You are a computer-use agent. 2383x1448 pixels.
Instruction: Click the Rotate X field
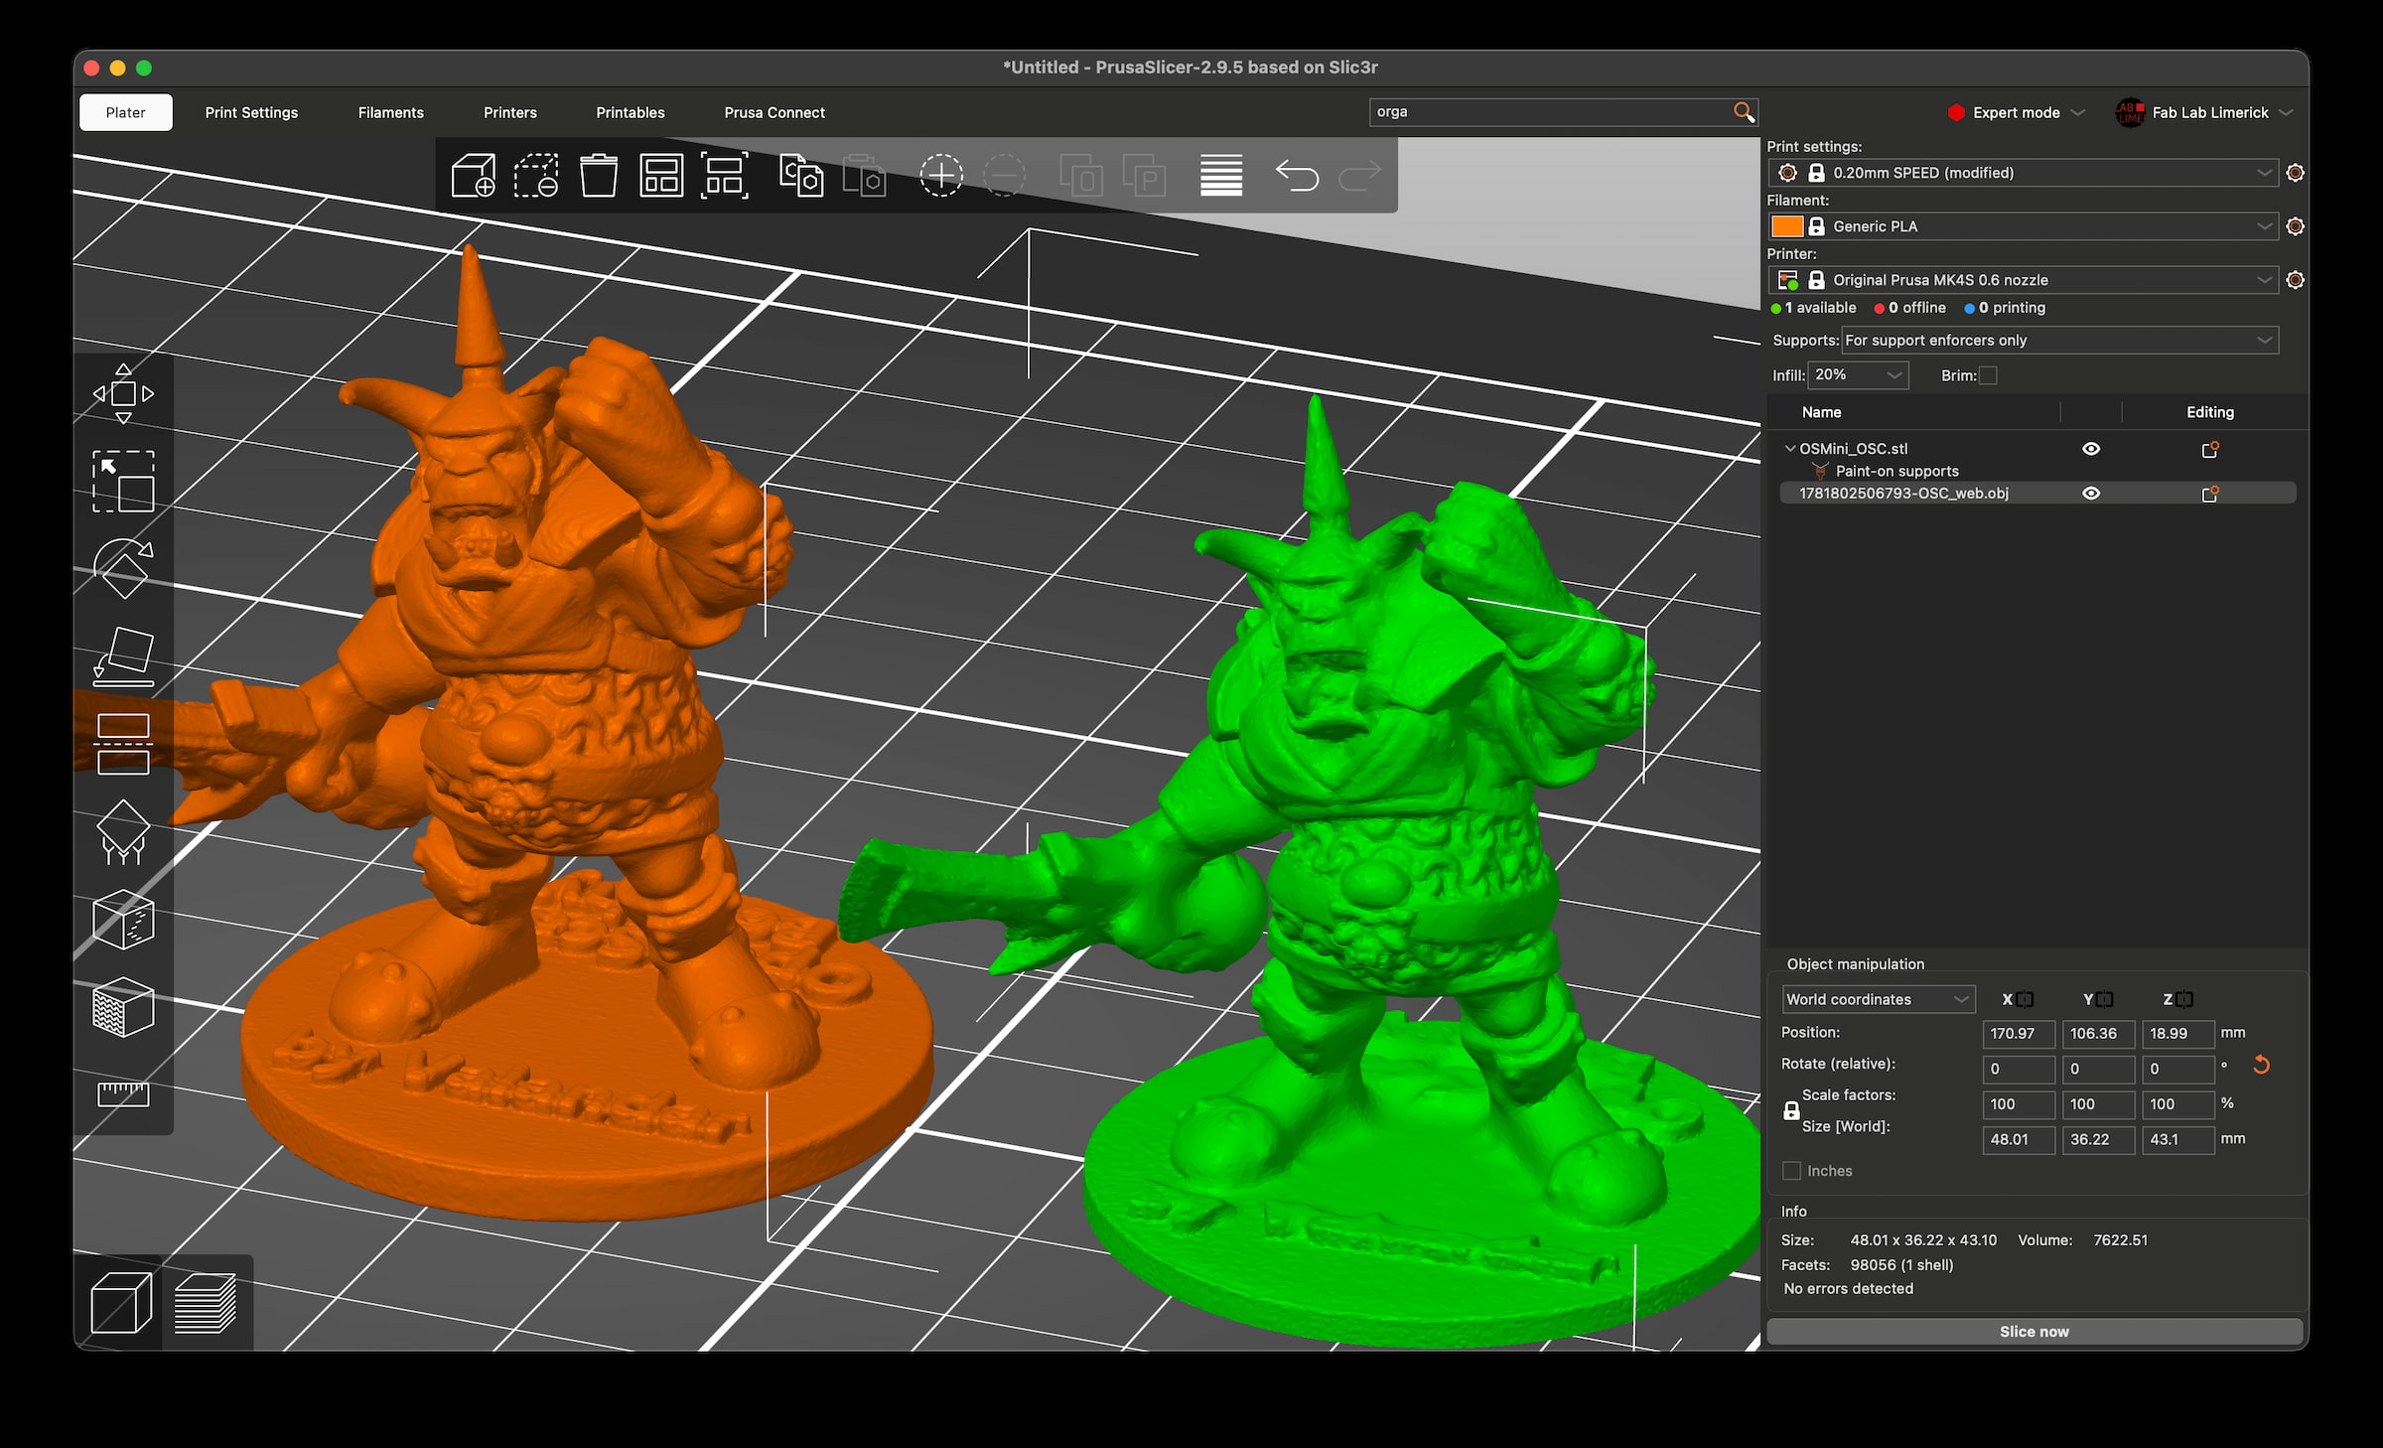(2019, 1070)
